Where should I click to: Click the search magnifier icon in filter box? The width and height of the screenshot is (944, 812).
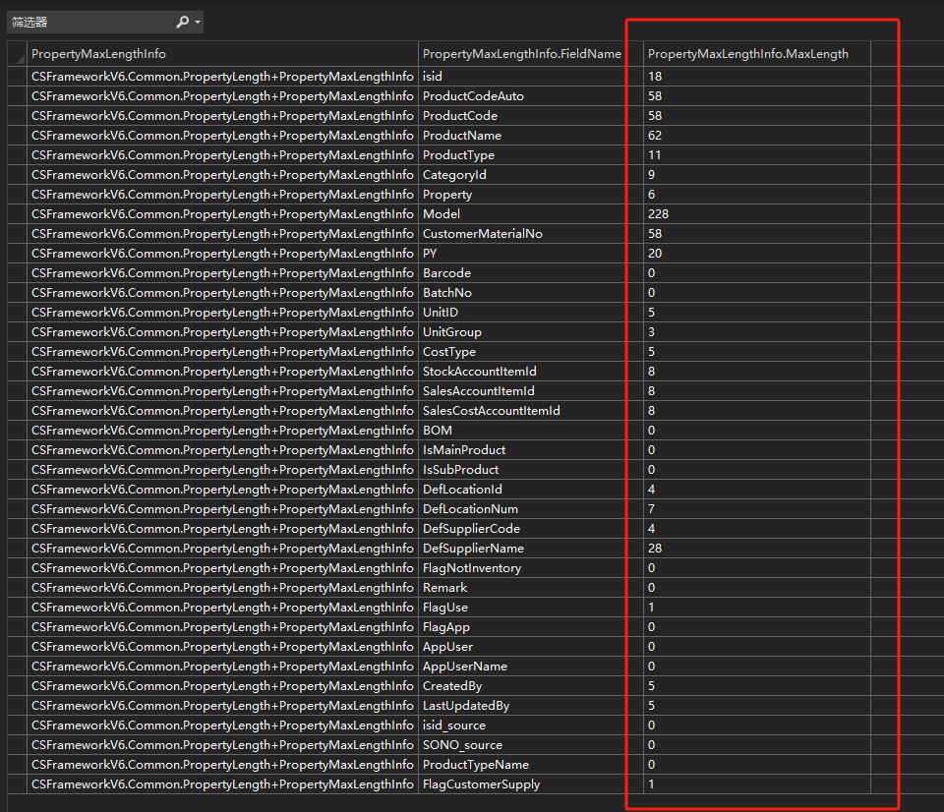(x=182, y=22)
